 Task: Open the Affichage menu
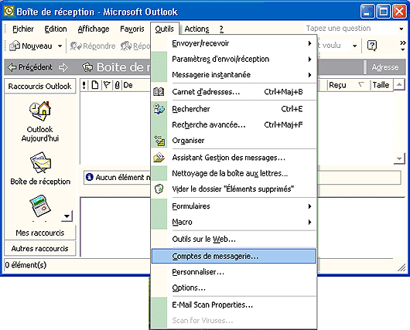coord(94,29)
